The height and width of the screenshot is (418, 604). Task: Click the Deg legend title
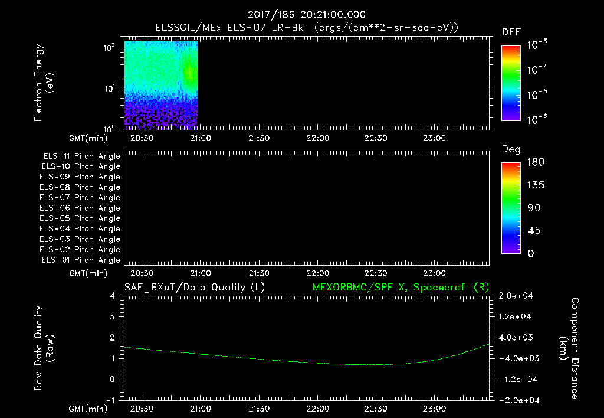tap(511, 149)
